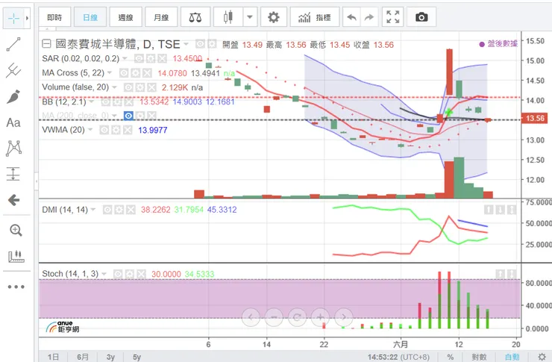Toggle visibility of VWMA indicator
The height and width of the screenshot is (362, 552).
pos(104,130)
